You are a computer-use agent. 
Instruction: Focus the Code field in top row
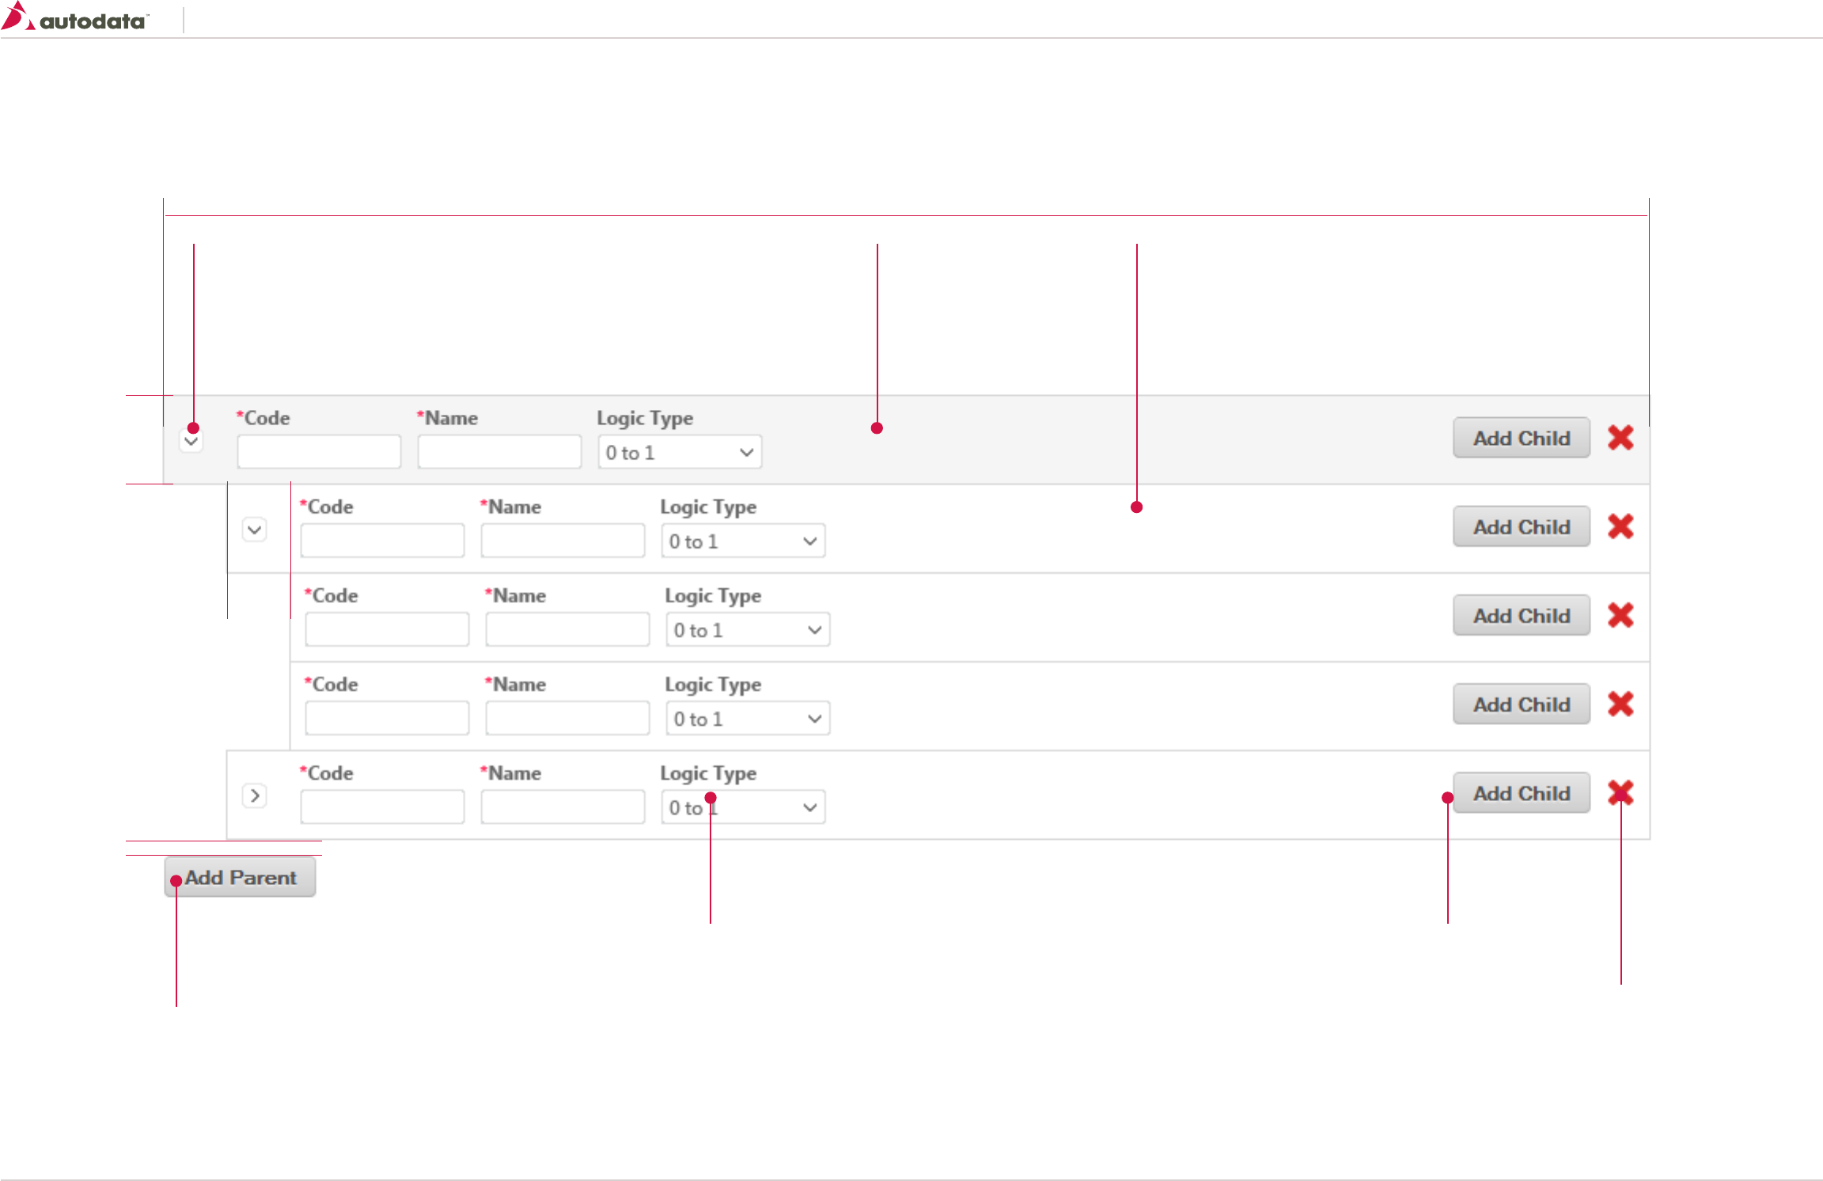[x=319, y=452]
